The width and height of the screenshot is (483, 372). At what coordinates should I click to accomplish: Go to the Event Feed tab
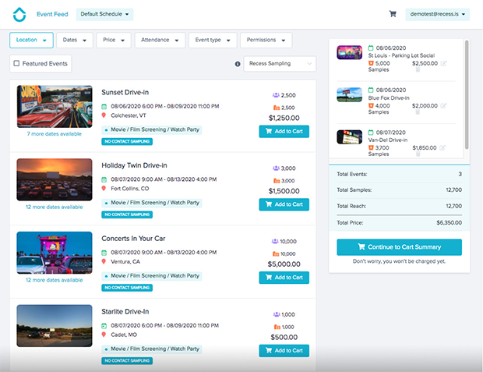tap(52, 14)
